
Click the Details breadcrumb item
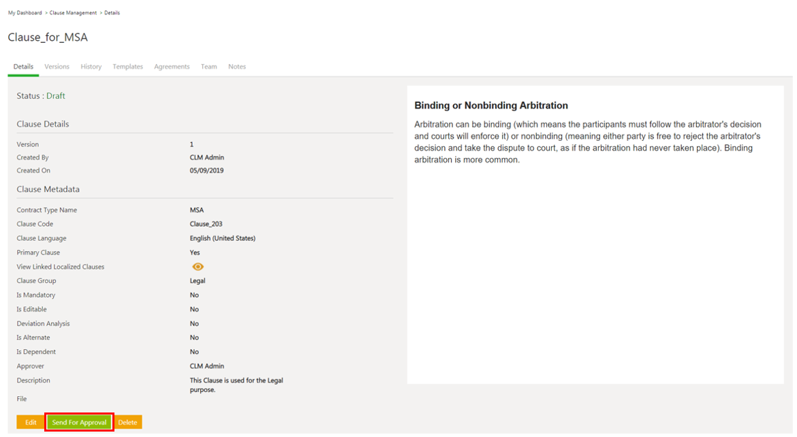click(112, 13)
